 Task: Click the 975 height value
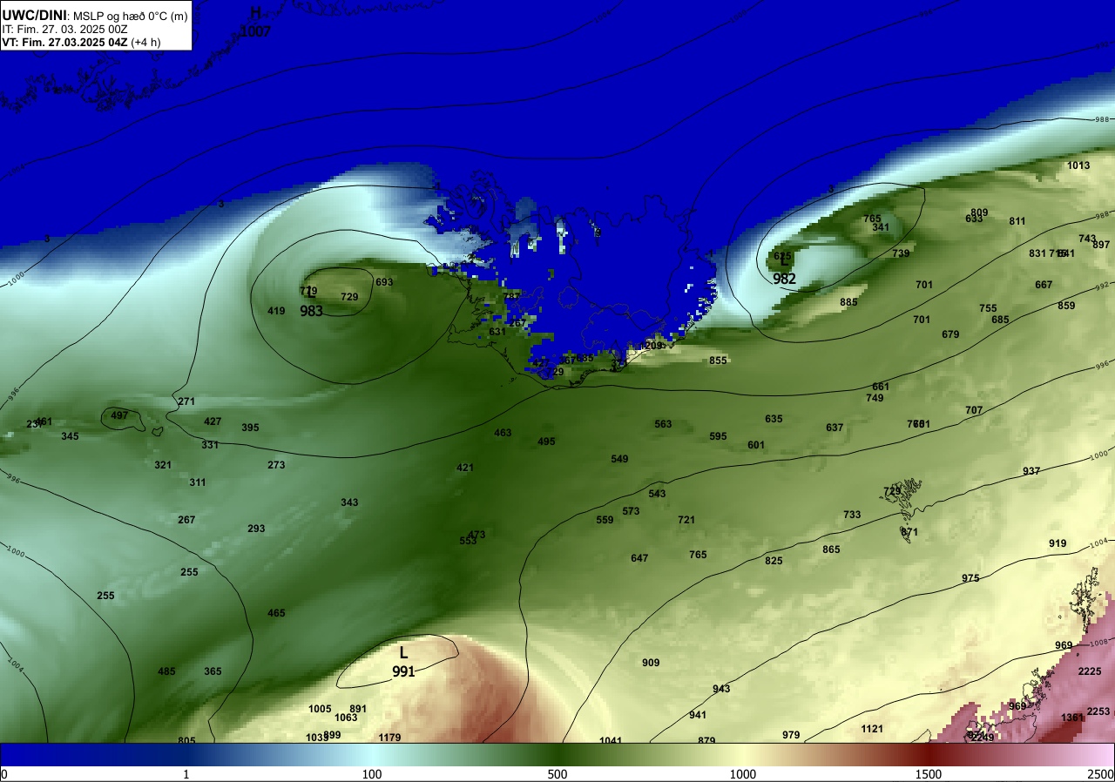pos(970,578)
